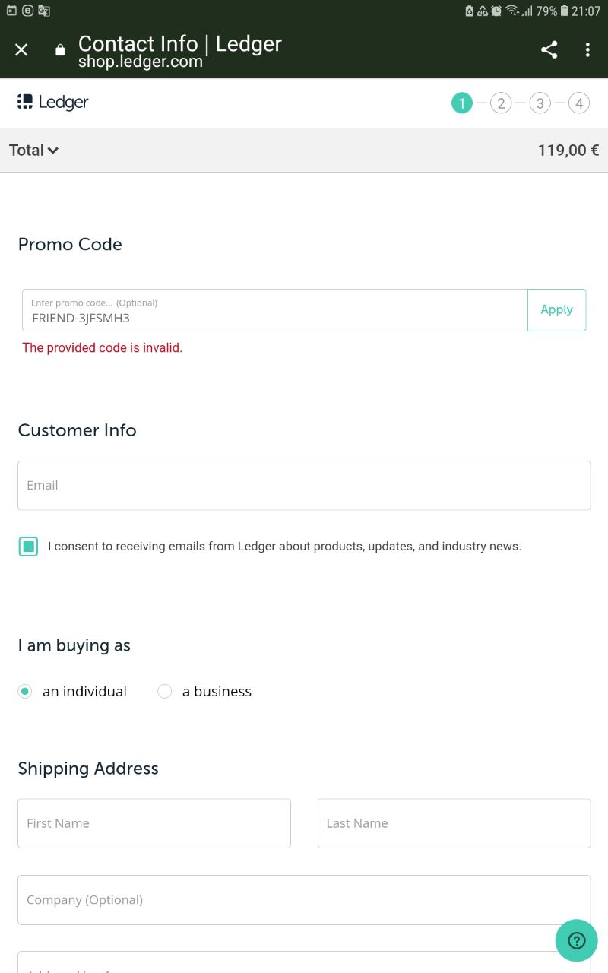
Task: Open the three-dot overflow menu
Action: coord(587,50)
